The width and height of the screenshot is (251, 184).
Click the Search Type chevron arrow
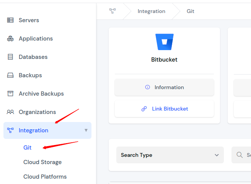217,155
